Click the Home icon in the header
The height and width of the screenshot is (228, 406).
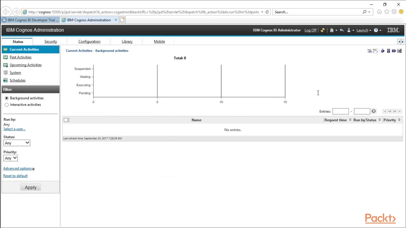[x=332, y=30]
